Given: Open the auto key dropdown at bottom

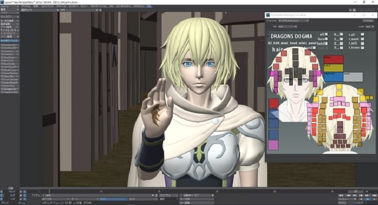Looking at the screenshot, I should (x=196, y=195).
